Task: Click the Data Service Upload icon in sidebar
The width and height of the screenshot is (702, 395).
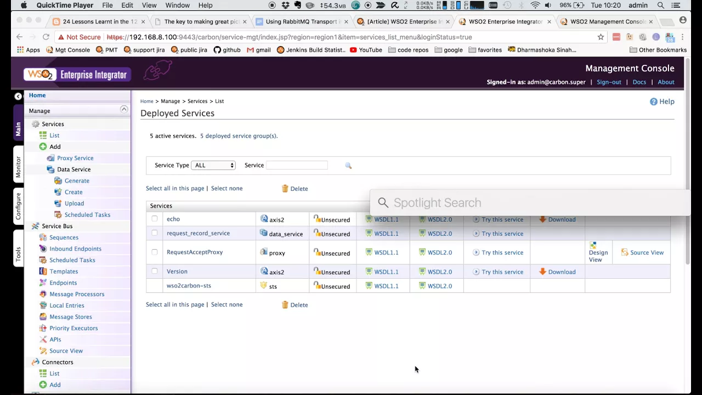Action: tap(59, 204)
